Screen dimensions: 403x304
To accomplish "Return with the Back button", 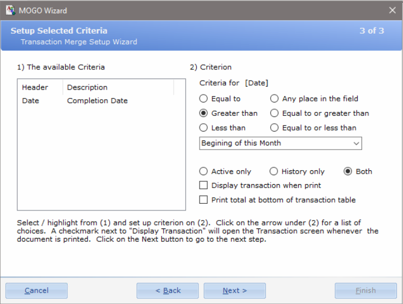I will pos(168,291).
